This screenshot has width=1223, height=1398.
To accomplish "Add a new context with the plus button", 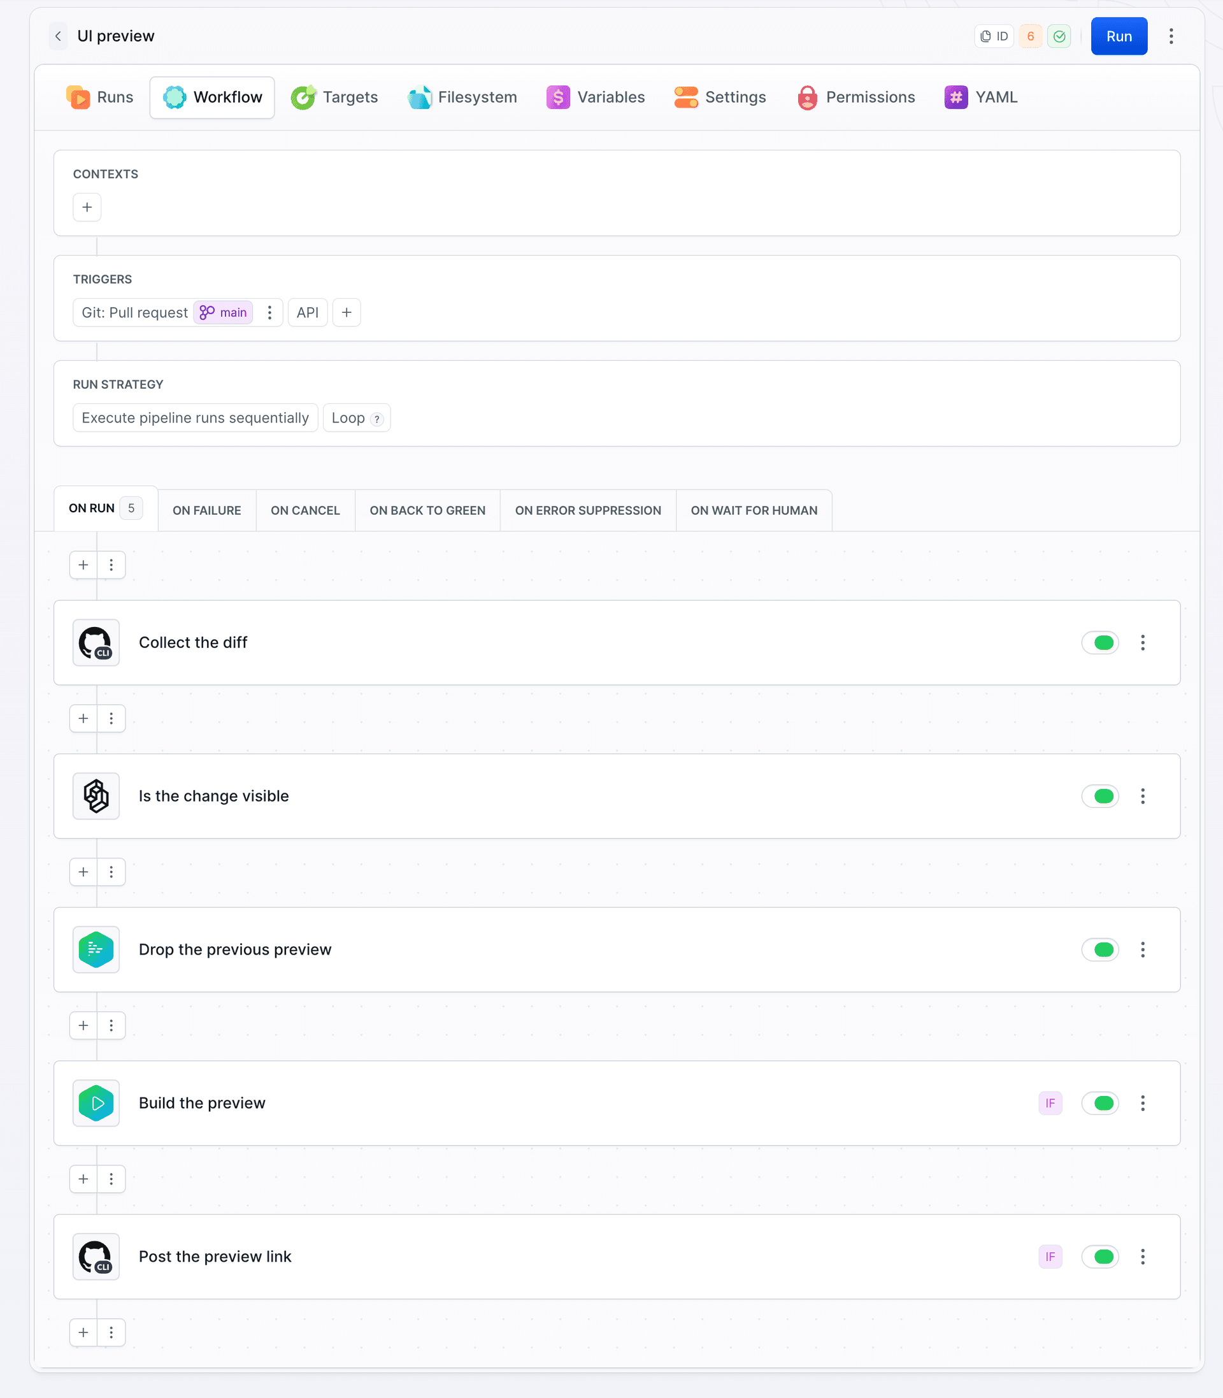I will (x=87, y=207).
